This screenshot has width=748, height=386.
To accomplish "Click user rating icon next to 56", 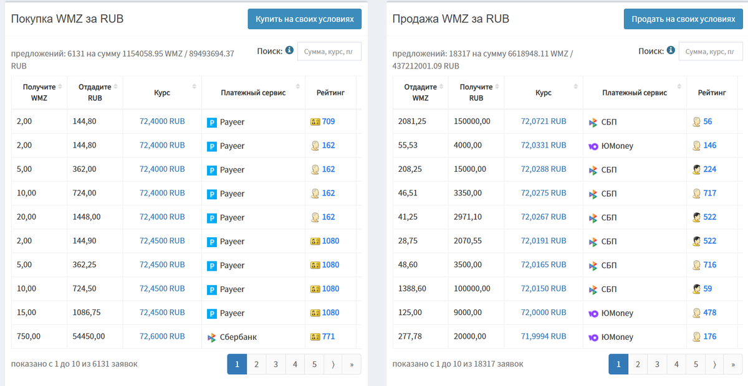I will pyautogui.click(x=697, y=122).
